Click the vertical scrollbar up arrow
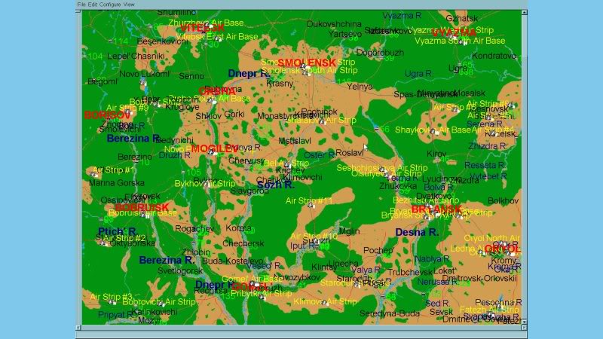This screenshot has height=339, width=603. pyautogui.click(x=524, y=12)
